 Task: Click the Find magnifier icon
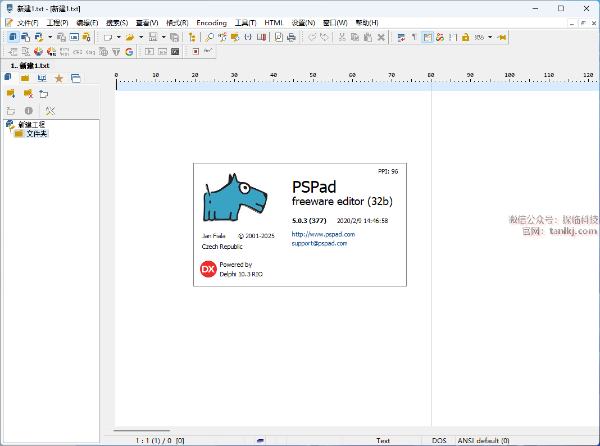pyautogui.click(x=210, y=37)
